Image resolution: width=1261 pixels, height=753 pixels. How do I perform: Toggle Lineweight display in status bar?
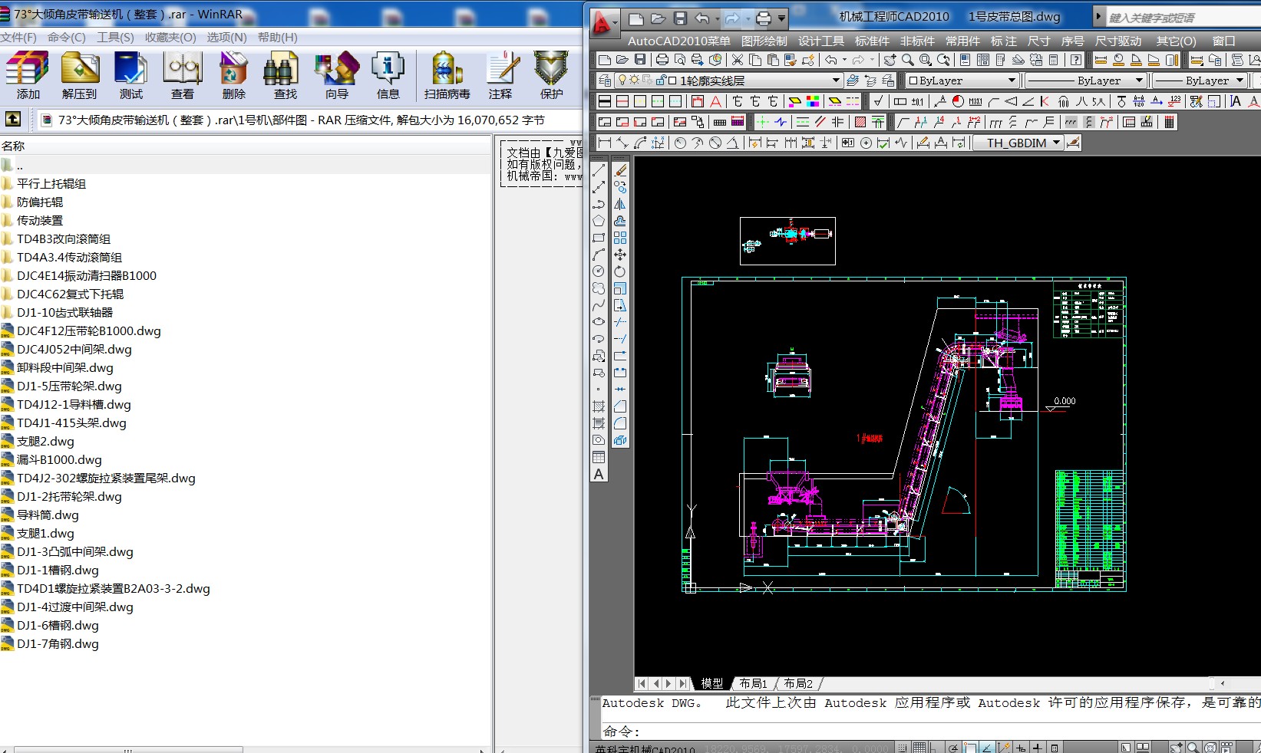pyautogui.click(x=1037, y=748)
